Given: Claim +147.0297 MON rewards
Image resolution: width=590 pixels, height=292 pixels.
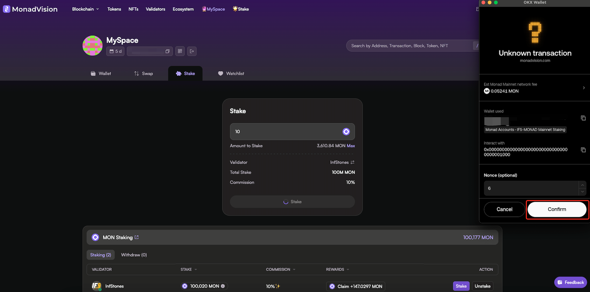Looking at the screenshot, I should pos(356,286).
